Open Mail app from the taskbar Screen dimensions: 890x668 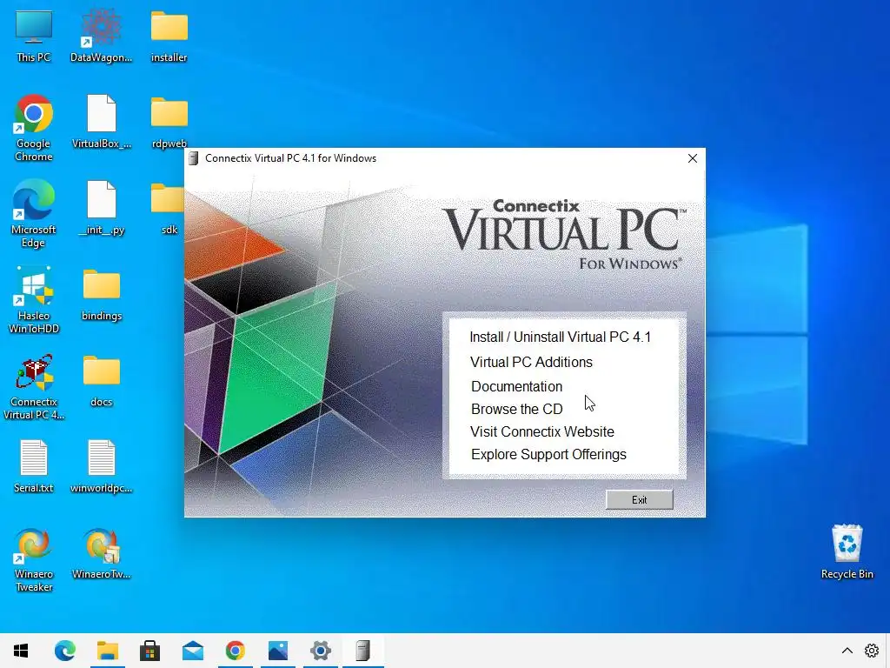(193, 651)
